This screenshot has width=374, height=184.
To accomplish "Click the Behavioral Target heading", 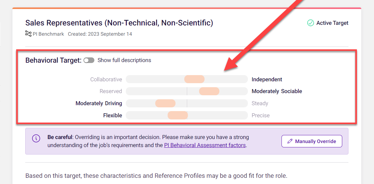I will pos(53,60).
